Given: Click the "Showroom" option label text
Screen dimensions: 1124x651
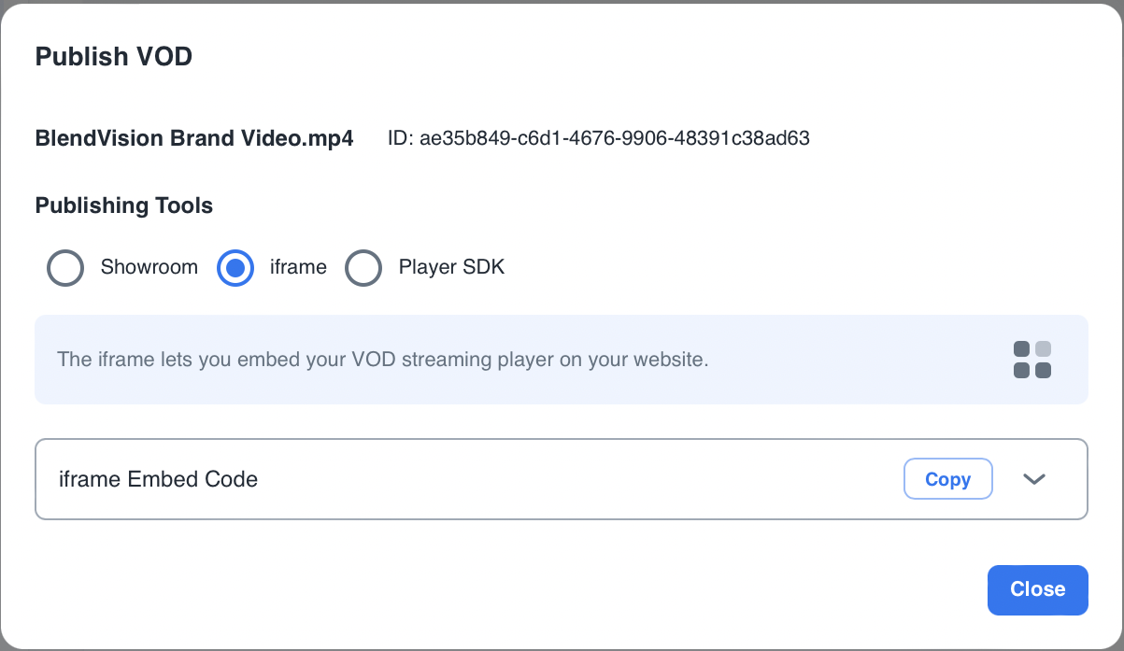Looking at the screenshot, I should pos(149,267).
